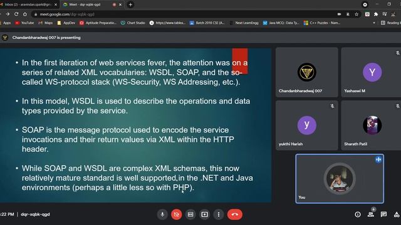
Task: Select the Sharath Patil participant tile
Action: tap(372, 125)
